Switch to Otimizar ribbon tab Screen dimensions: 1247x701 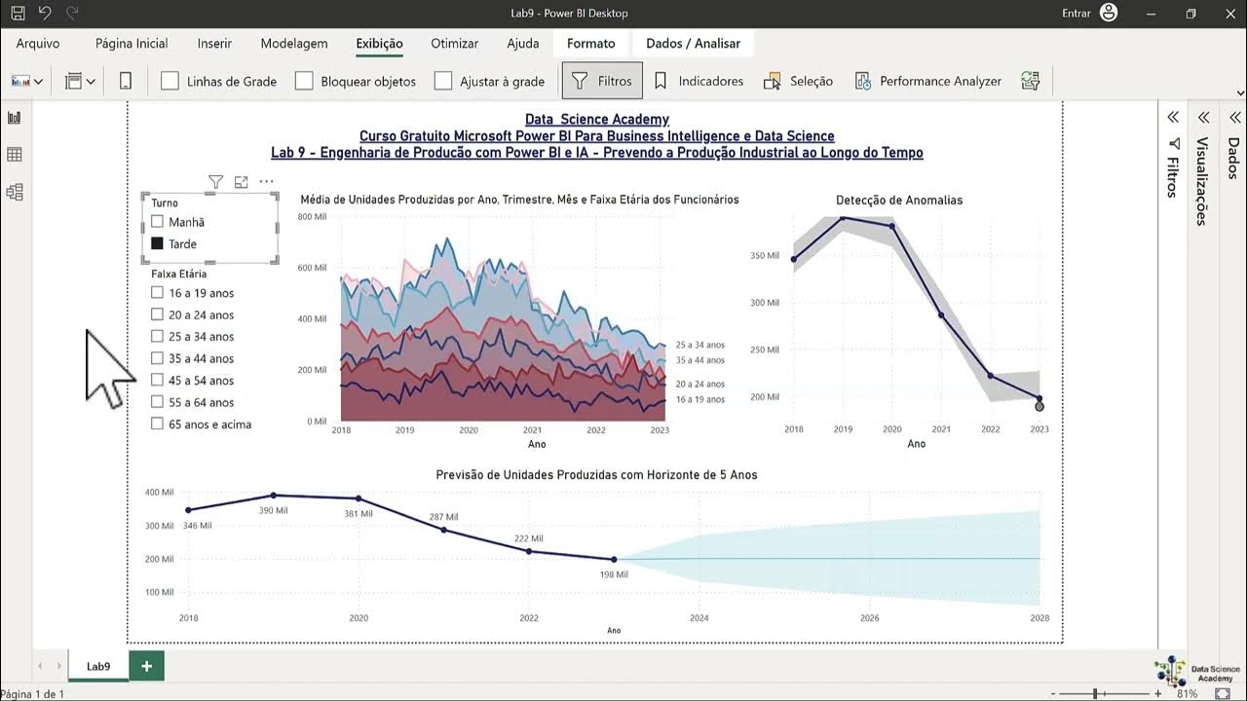coord(455,44)
